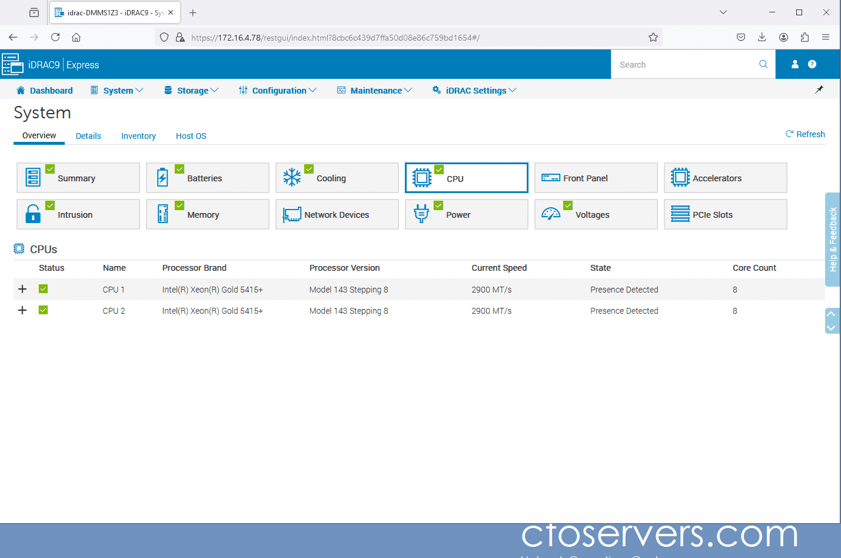Click the Cooling snowflake icon
Viewport: 841px width, 558px height.
pos(292,178)
